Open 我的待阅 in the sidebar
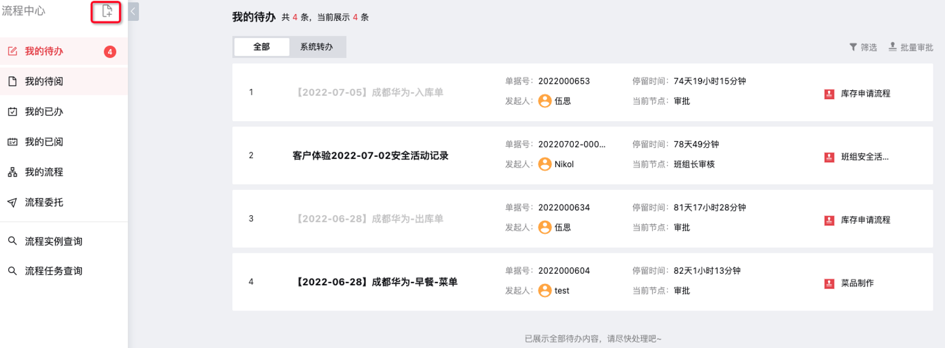The image size is (945, 348). [44, 81]
